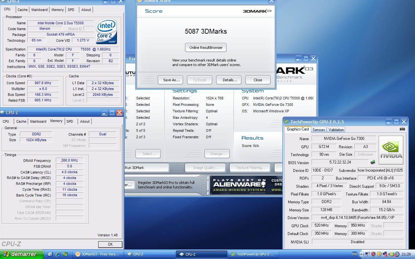This screenshot has height=259, width=415.
Task: Open the Online ResultBrowser
Action: pyautogui.click(x=206, y=48)
